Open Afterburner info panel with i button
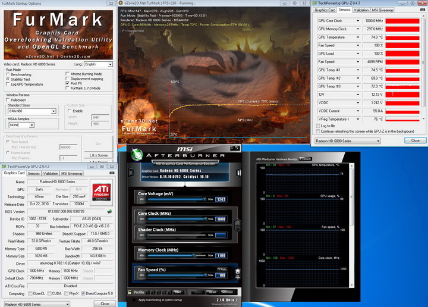This screenshot has height=307, width=428. coord(239,173)
